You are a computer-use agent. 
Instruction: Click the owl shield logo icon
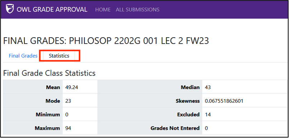[x=10, y=9]
